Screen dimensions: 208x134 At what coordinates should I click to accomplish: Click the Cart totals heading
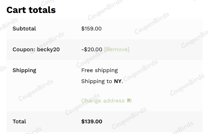31,10
